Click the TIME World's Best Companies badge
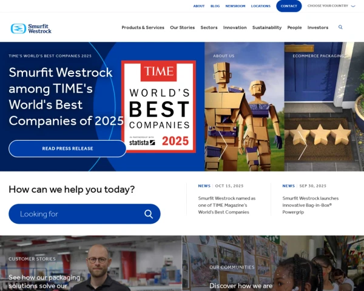The width and height of the screenshot is (364, 291). (x=158, y=107)
